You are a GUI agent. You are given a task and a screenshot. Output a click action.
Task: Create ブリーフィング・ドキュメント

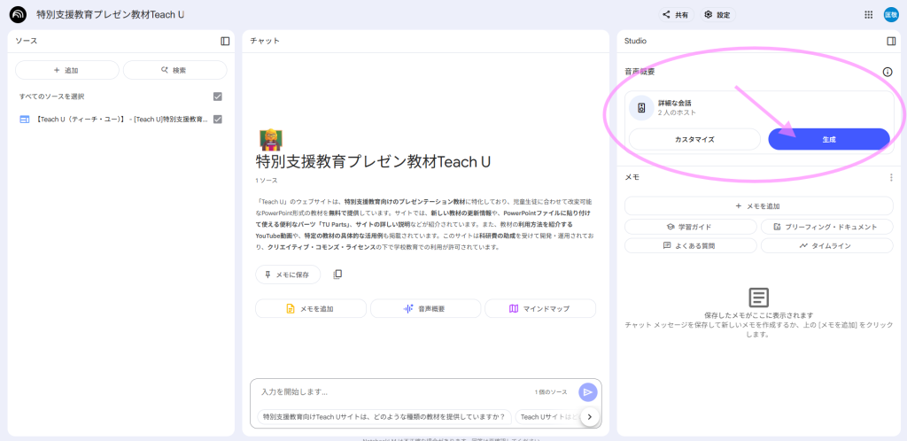coord(826,227)
